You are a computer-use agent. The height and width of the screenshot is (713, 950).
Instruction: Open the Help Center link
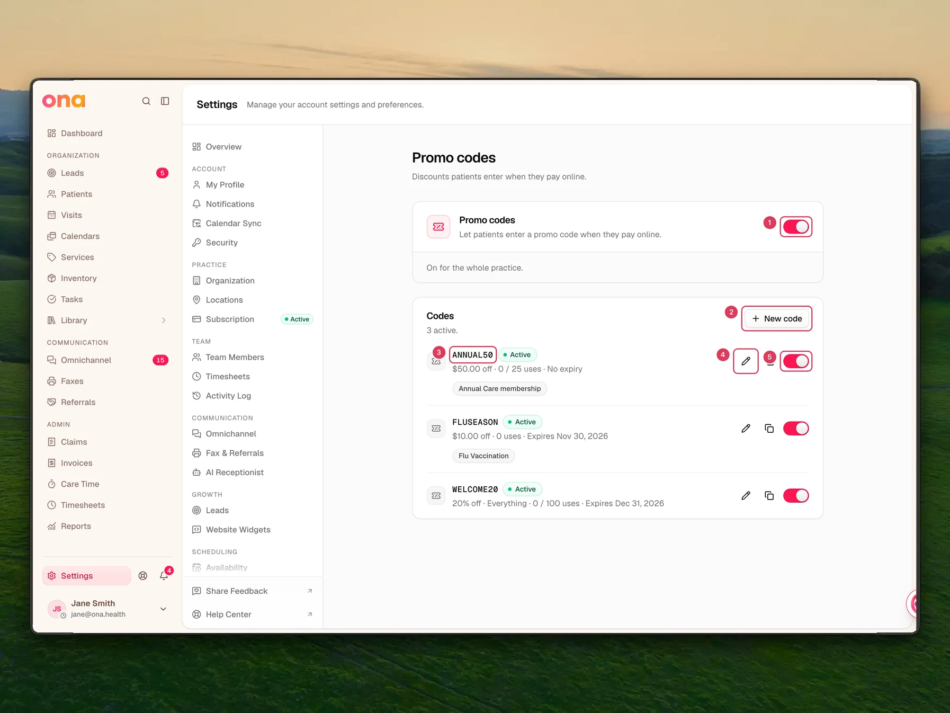pyautogui.click(x=253, y=614)
